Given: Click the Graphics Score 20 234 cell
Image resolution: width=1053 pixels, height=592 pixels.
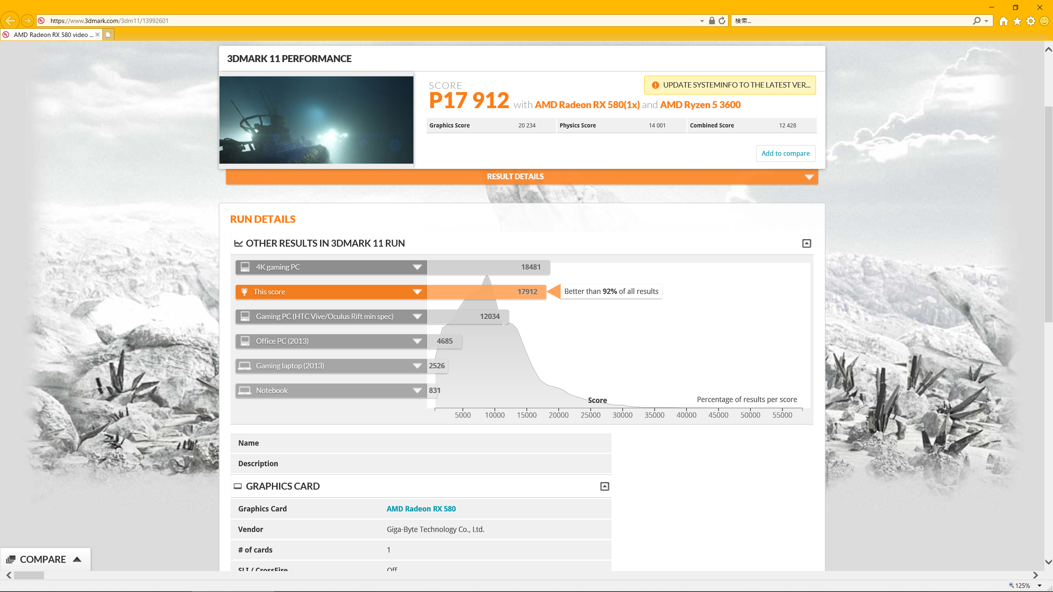Looking at the screenshot, I should (x=491, y=125).
